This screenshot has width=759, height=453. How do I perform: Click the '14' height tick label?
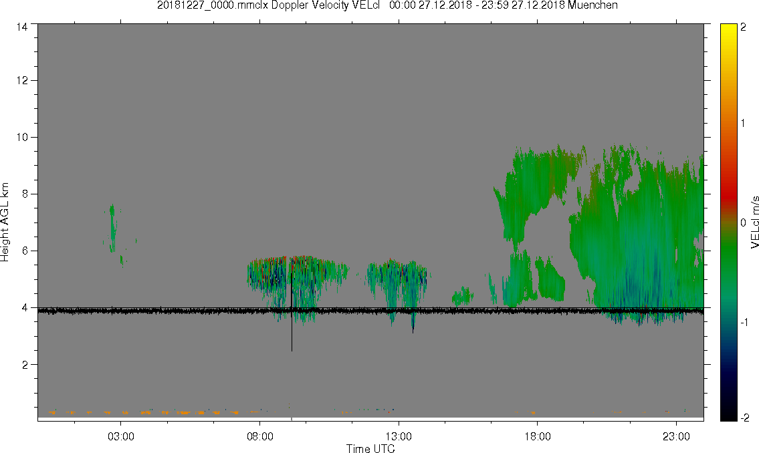pos(22,27)
